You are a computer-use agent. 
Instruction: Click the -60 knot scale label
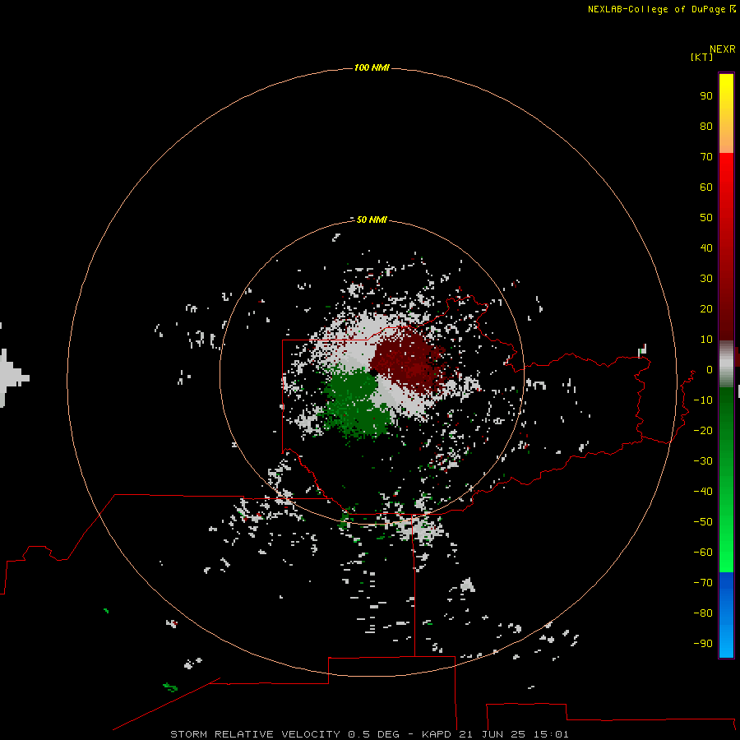click(703, 553)
